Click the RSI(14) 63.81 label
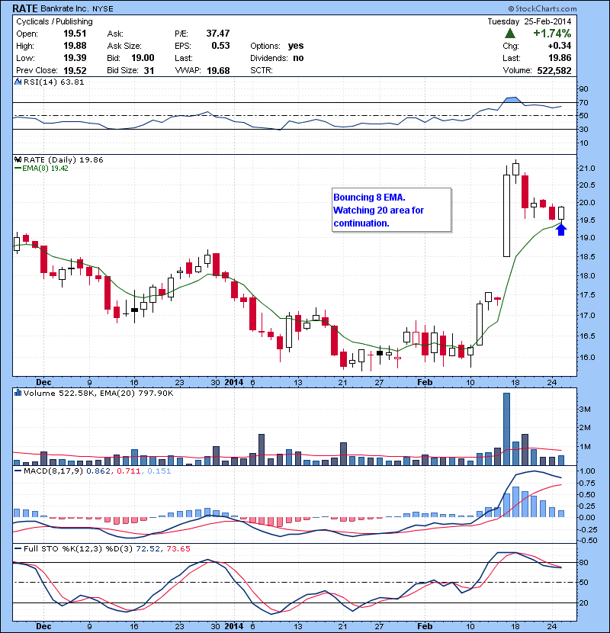This screenshot has width=610, height=633. point(54,82)
